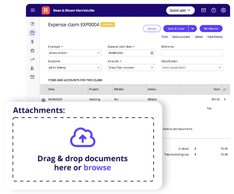Click the Reference input field

pyautogui.click(x=192, y=53)
